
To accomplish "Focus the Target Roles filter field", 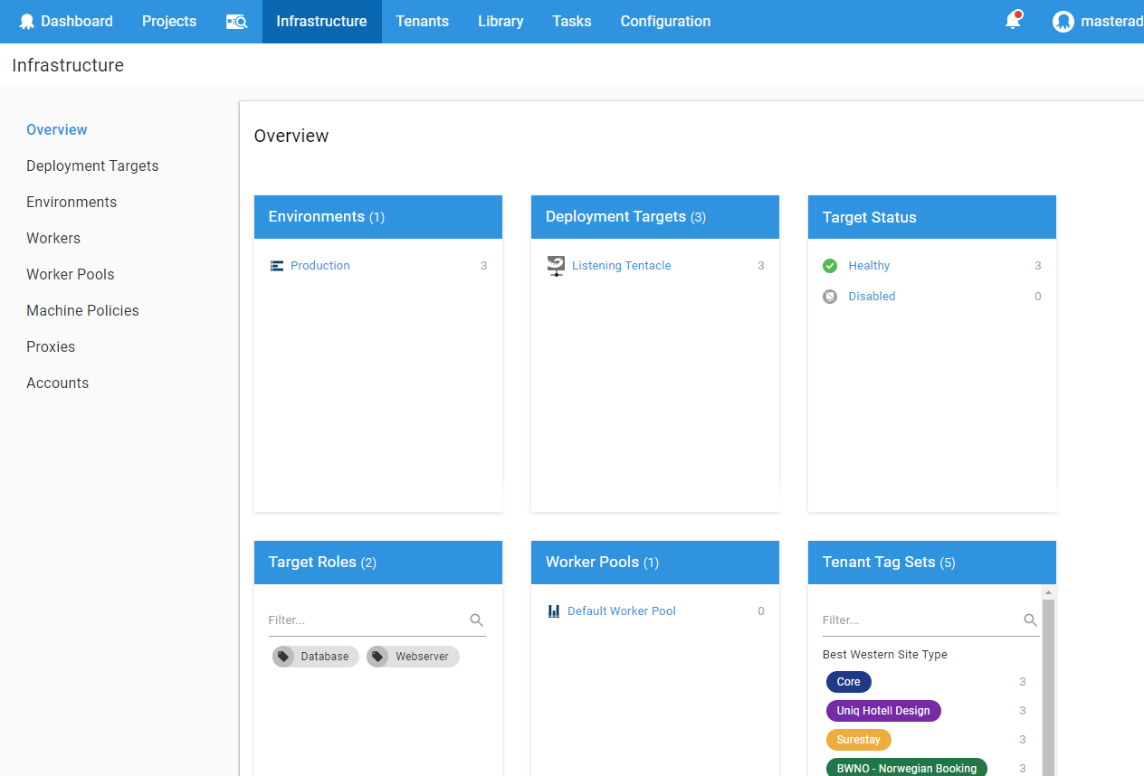I will 367,620.
